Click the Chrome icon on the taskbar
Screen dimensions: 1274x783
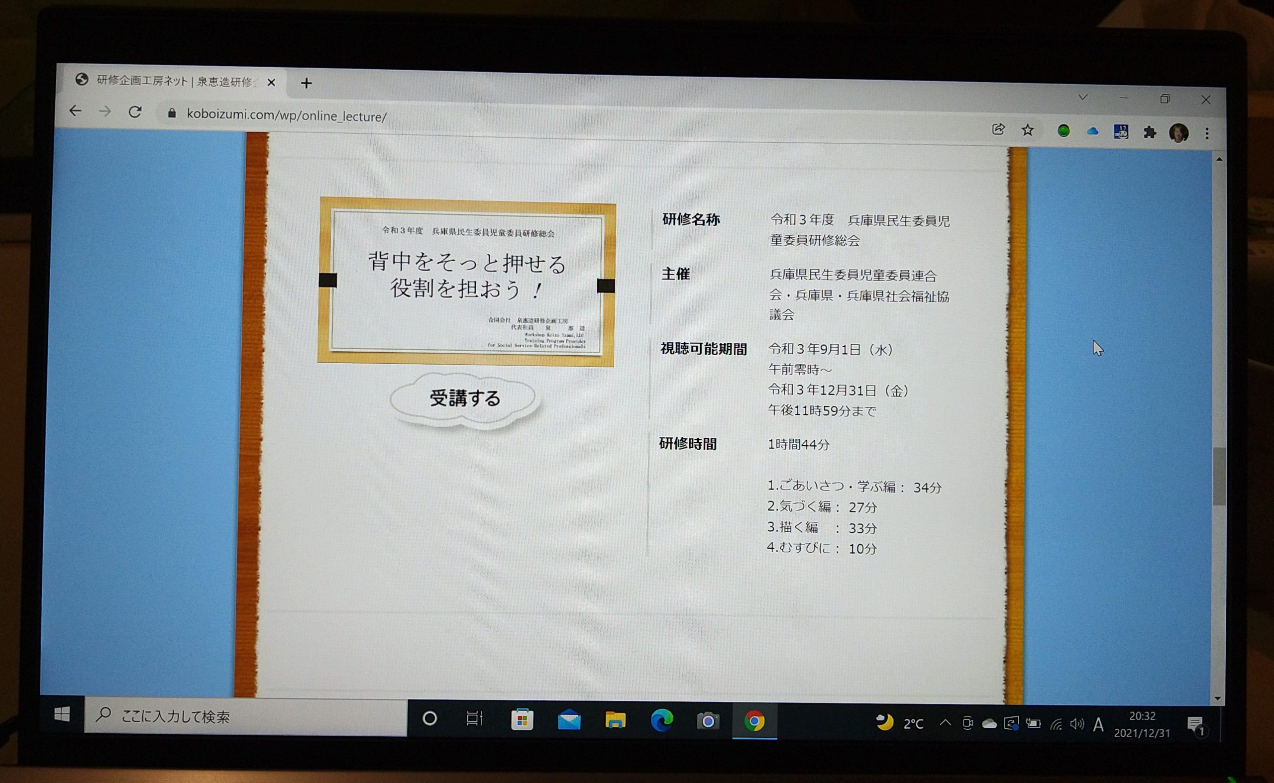(755, 721)
